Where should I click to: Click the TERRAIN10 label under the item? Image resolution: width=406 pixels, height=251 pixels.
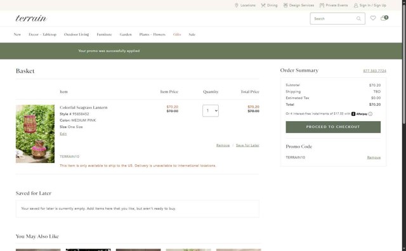click(x=69, y=157)
